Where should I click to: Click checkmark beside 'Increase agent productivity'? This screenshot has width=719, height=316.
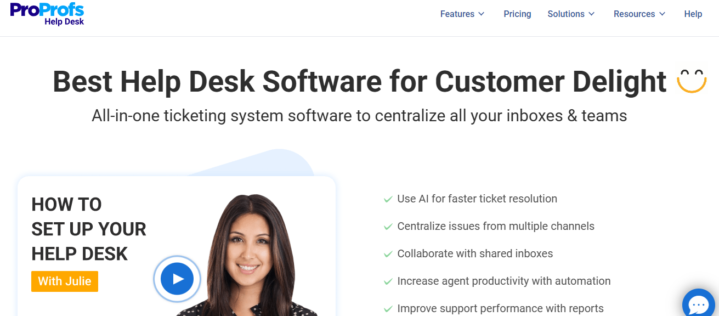388,281
